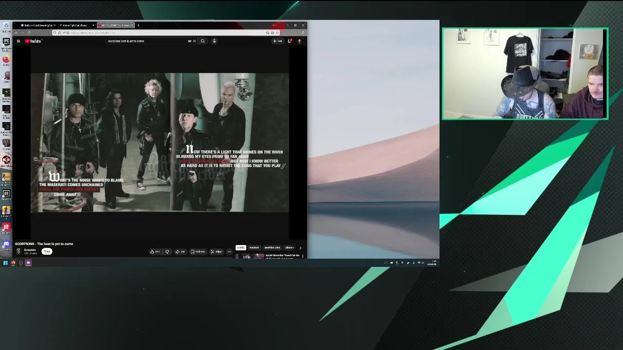623x350 pixels.
Task: Open the more actions ellipsis under video
Action: coord(229,251)
